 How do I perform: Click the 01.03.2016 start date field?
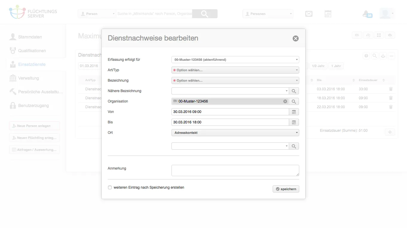tap(90, 66)
